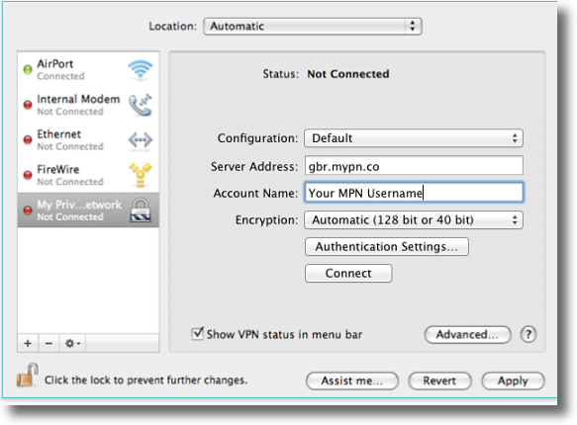Screen dimensions: 577x425
Task: Open the help question mark button
Action: tap(529, 334)
